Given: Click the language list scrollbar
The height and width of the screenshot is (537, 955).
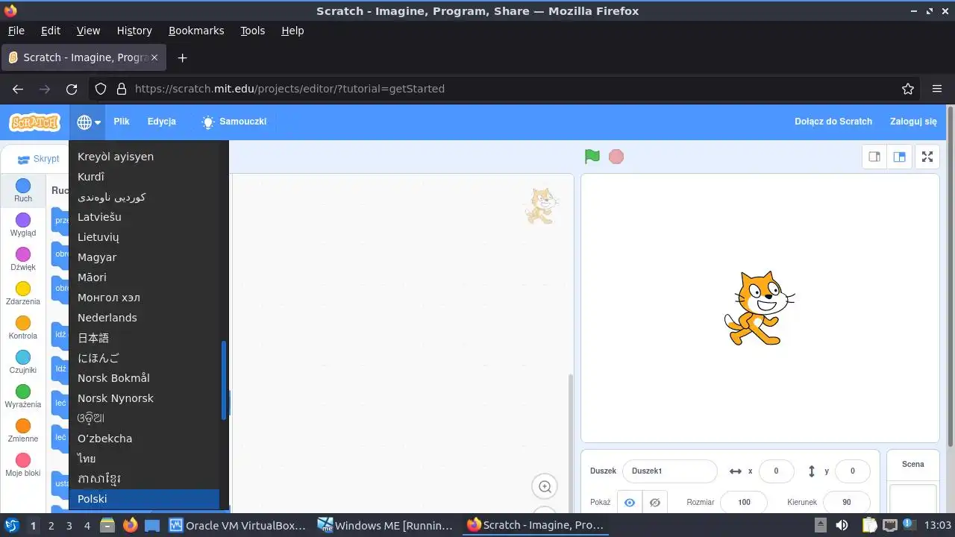Looking at the screenshot, I should pyautogui.click(x=224, y=380).
